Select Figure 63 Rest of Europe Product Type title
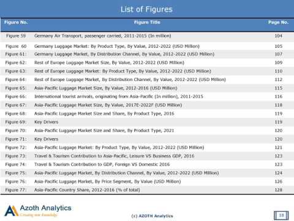294x221 pixels. pos(123,71)
